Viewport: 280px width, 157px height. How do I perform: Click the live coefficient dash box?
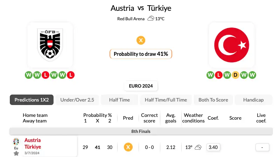coord(262,147)
